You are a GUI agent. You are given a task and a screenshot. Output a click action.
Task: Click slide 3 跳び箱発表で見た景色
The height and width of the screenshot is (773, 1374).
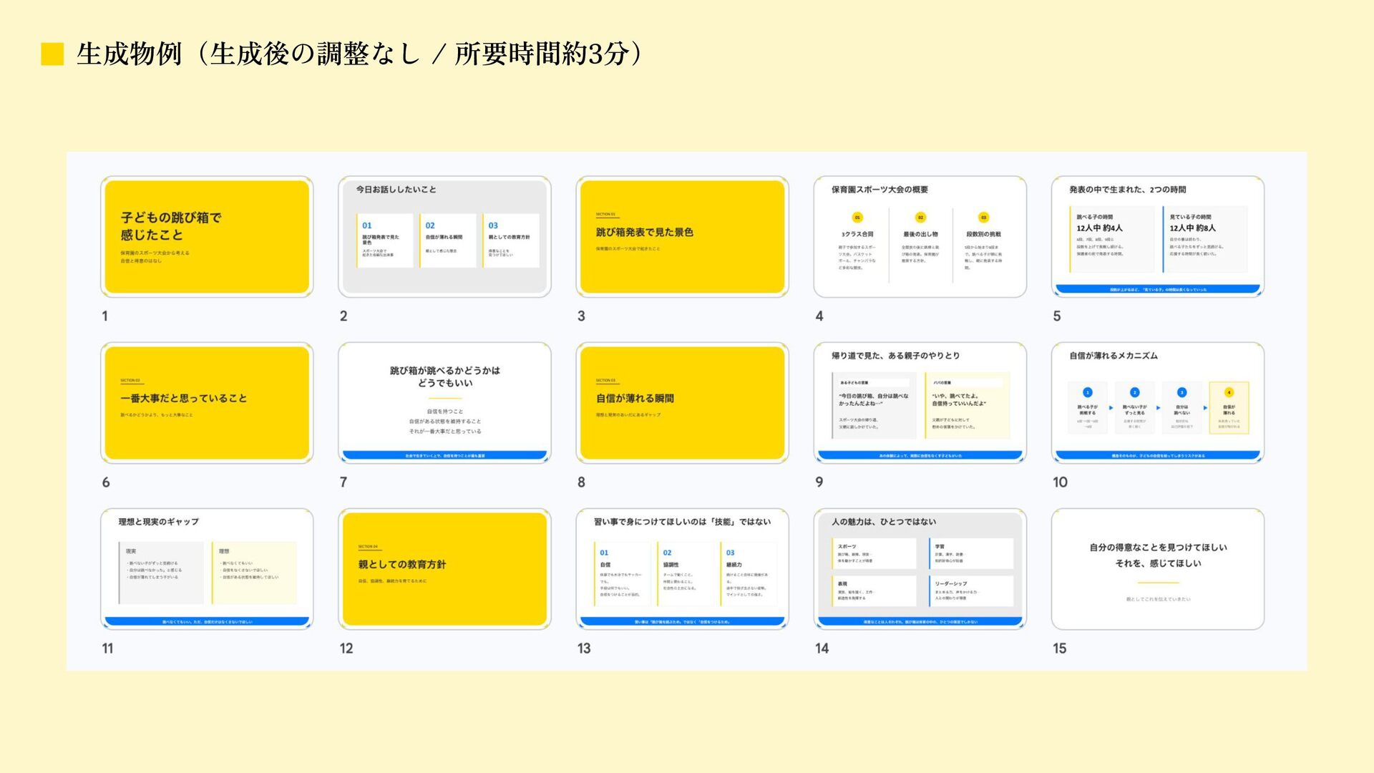click(x=682, y=237)
